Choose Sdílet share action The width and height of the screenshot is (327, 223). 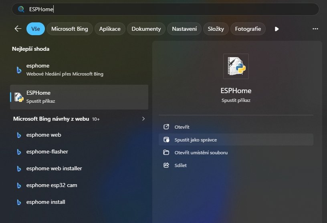pyautogui.click(x=236, y=165)
